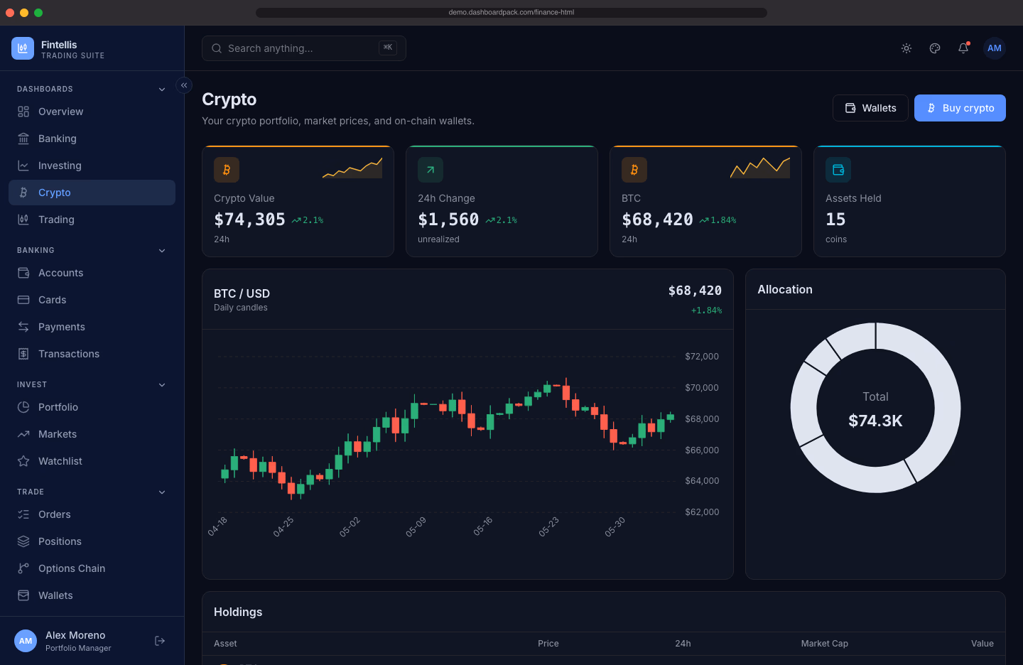This screenshot has width=1023, height=665.
Task: Click the Crypto Value sparkline chart
Action: [x=352, y=168]
